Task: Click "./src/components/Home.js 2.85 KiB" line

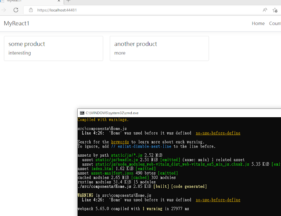Action: coord(142,187)
